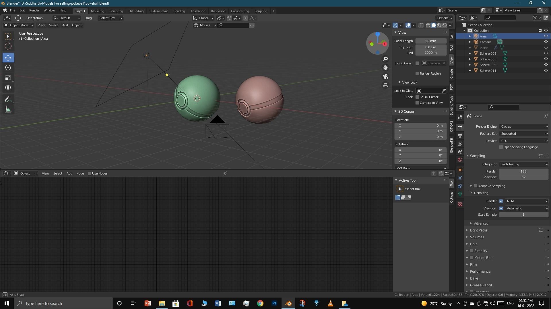
Task: Toggle visibility of Area light
Action: (546, 36)
